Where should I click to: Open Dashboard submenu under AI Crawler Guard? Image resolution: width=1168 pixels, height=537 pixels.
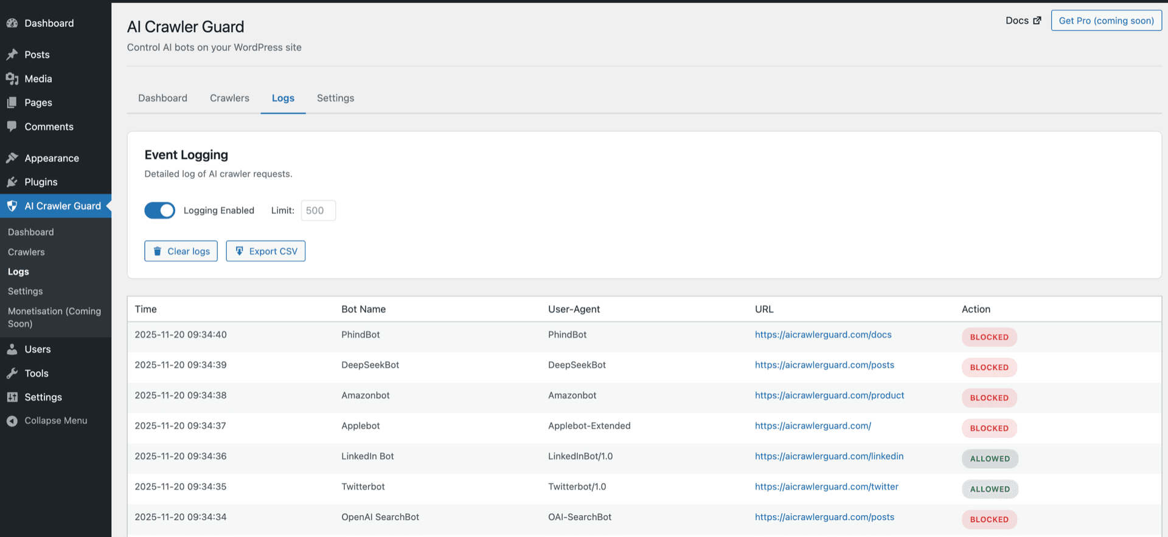[x=31, y=232]
